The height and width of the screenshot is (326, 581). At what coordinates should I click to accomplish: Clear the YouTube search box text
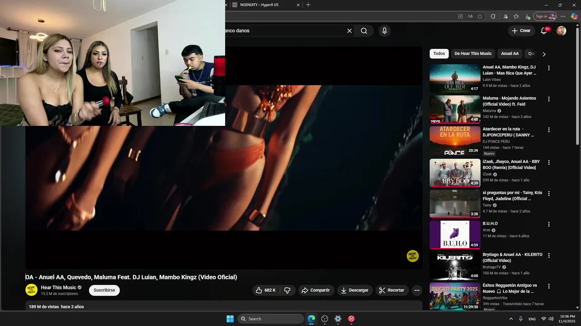[x=350, y=31]
